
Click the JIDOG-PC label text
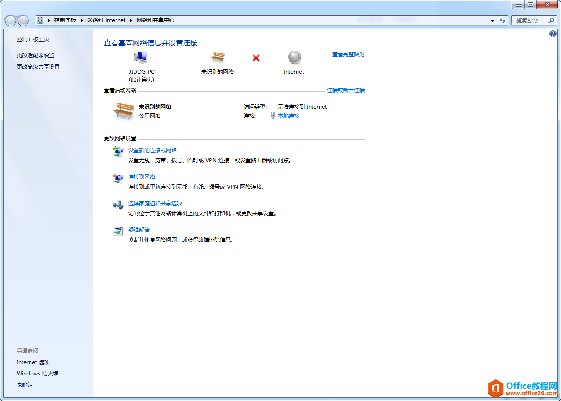pos(142,71)
